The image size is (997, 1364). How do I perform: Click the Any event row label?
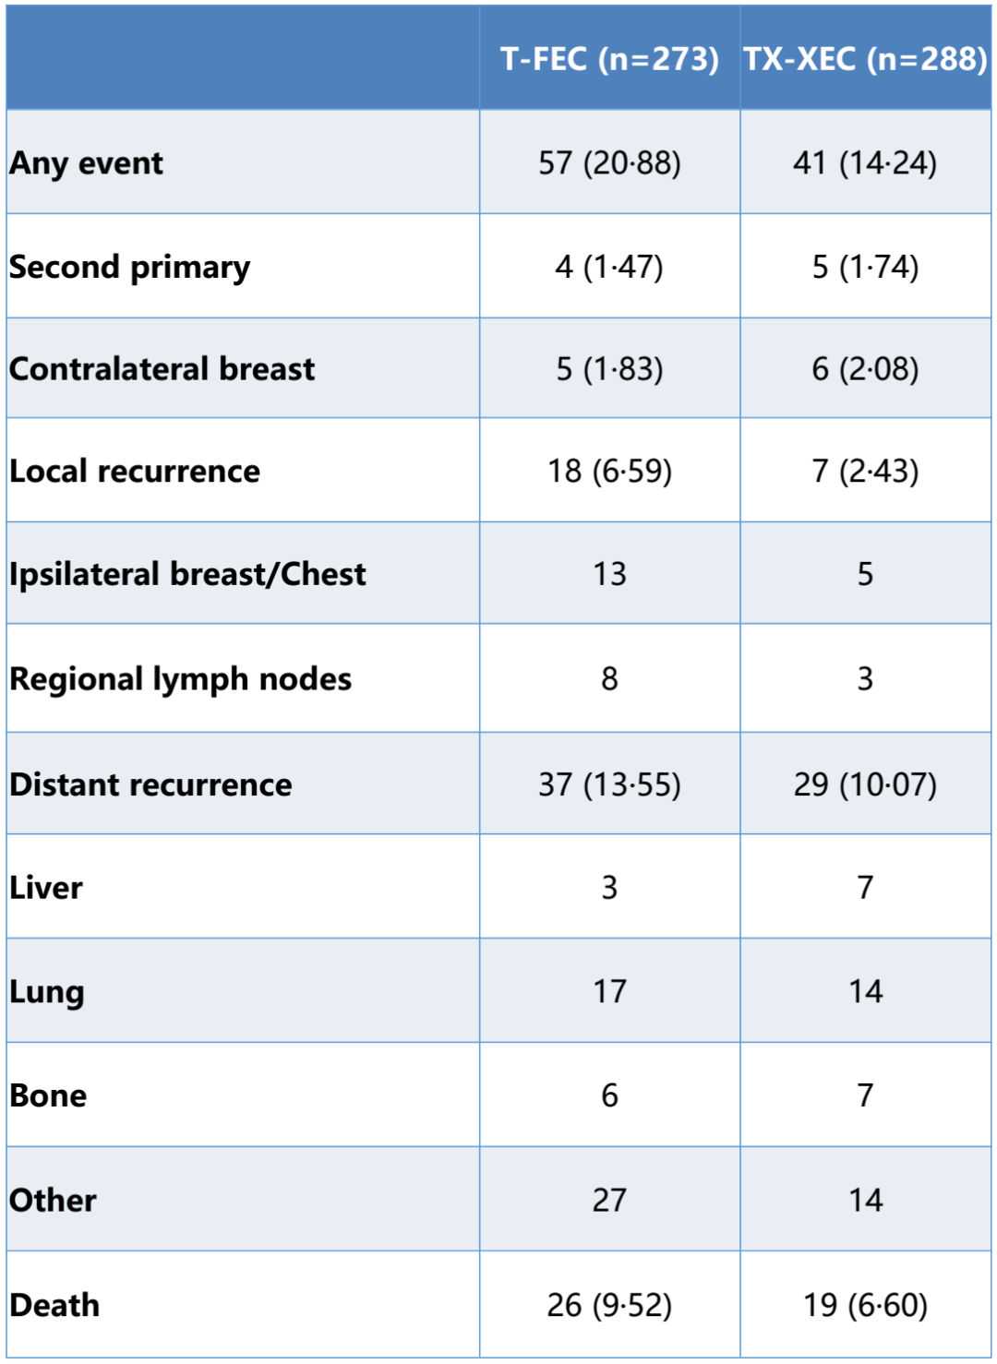(x=86, y=163)
